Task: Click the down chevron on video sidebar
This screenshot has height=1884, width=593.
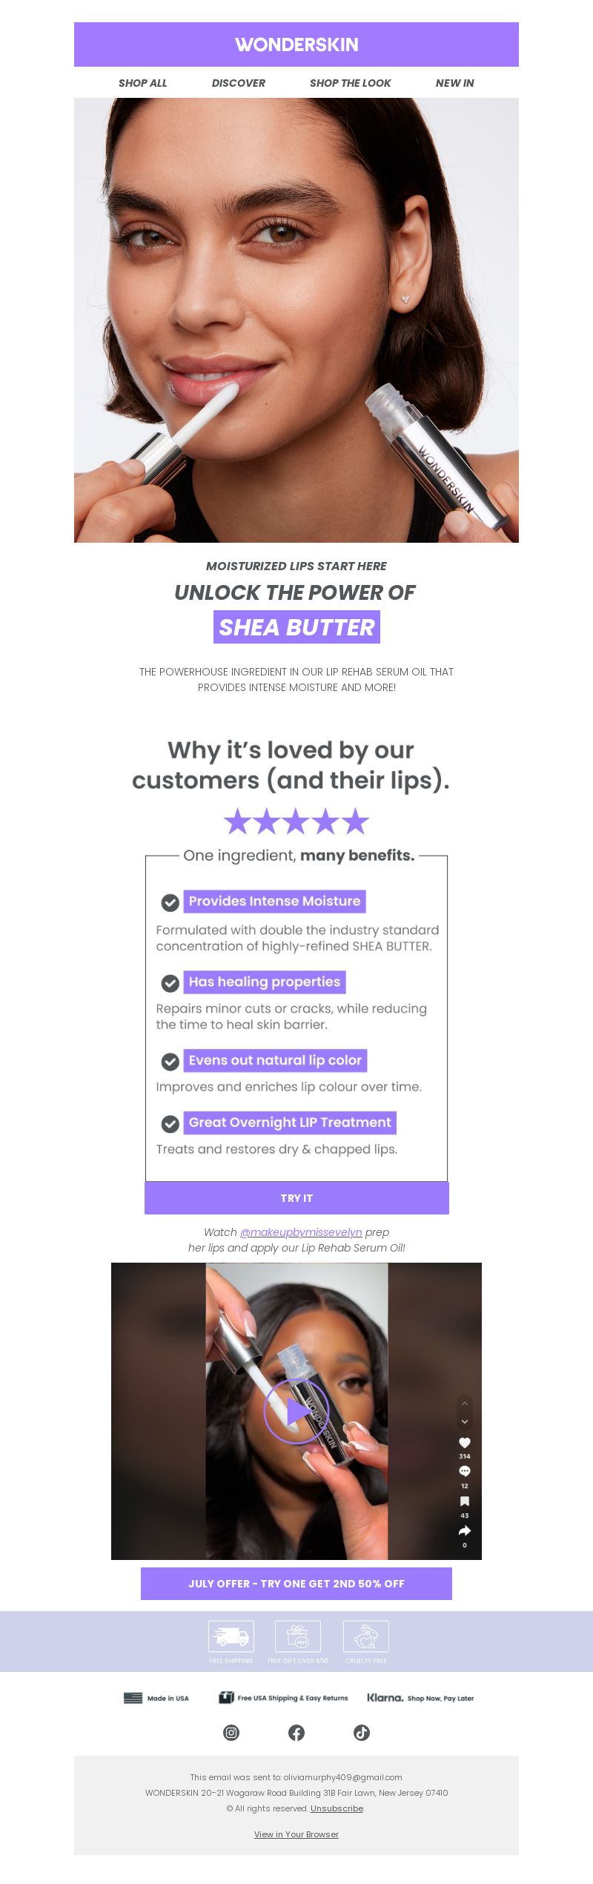Action: pyautogui.click(x=465, y=1422)
